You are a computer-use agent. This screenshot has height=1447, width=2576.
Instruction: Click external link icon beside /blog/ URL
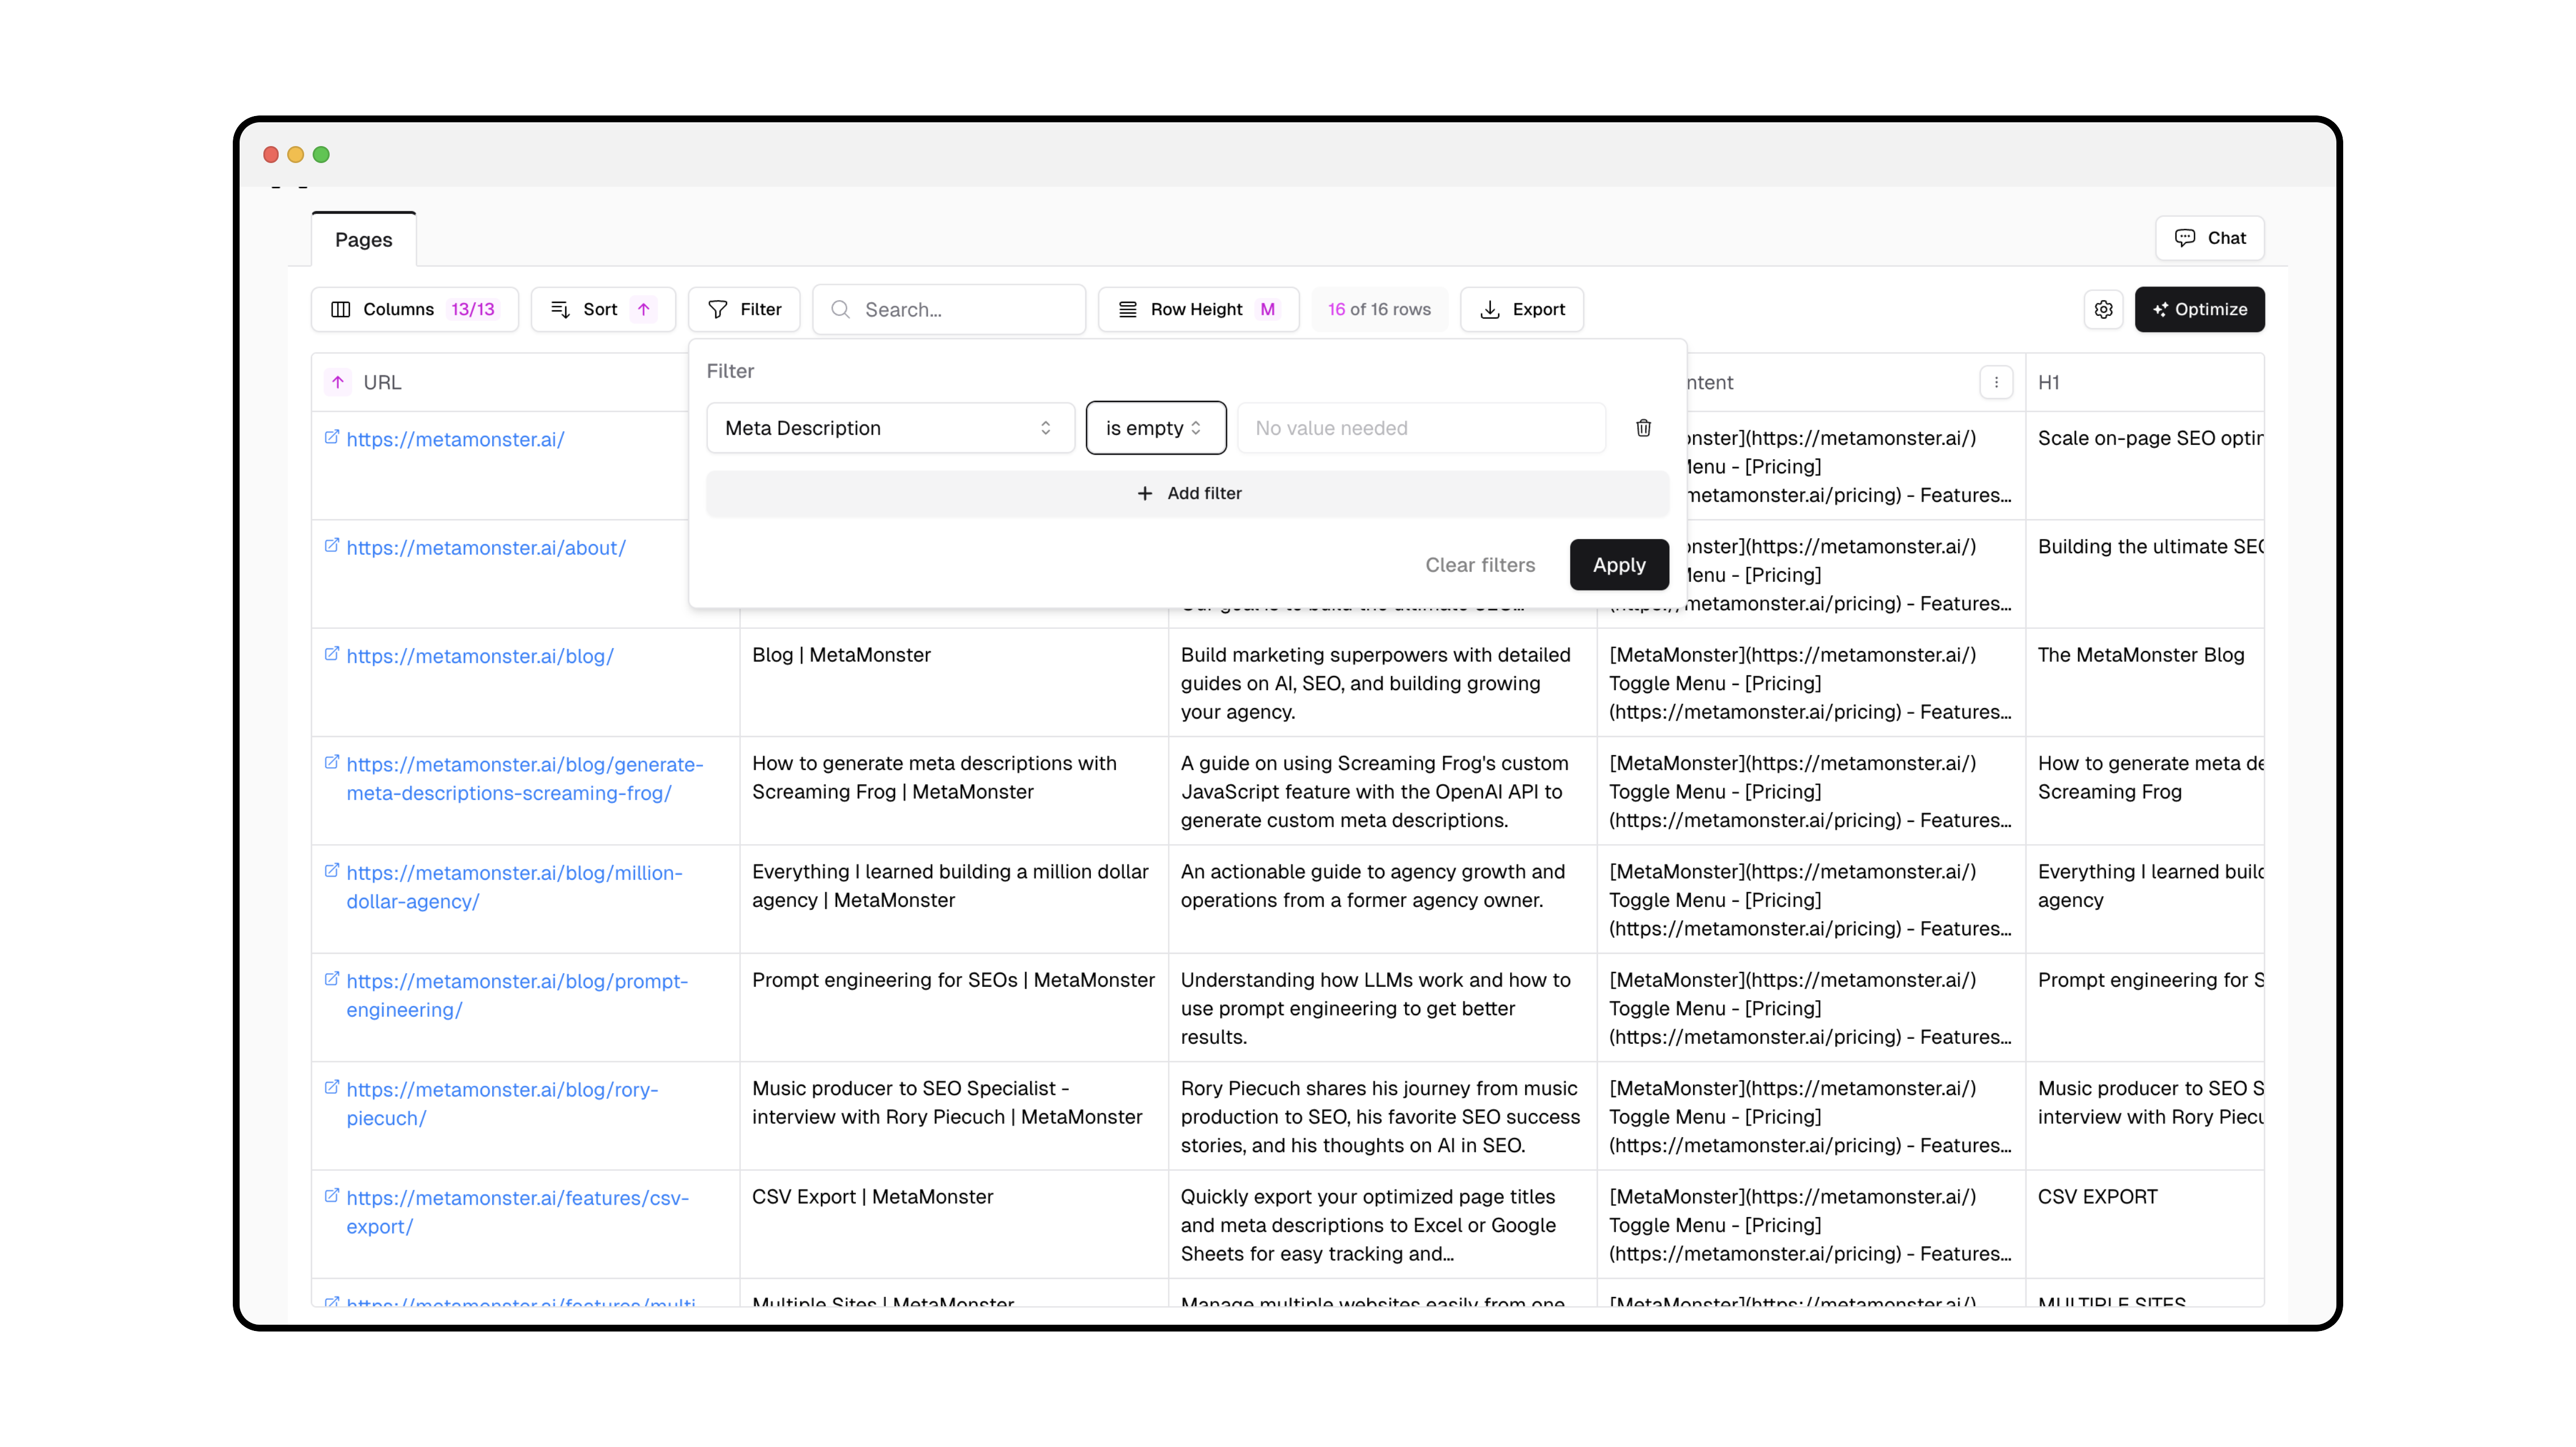pyautogui.click(x=332, y=654)
